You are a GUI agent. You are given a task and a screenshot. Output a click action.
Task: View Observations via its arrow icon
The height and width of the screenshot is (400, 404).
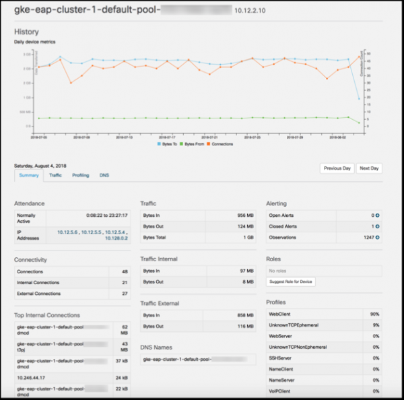(378, 237)
